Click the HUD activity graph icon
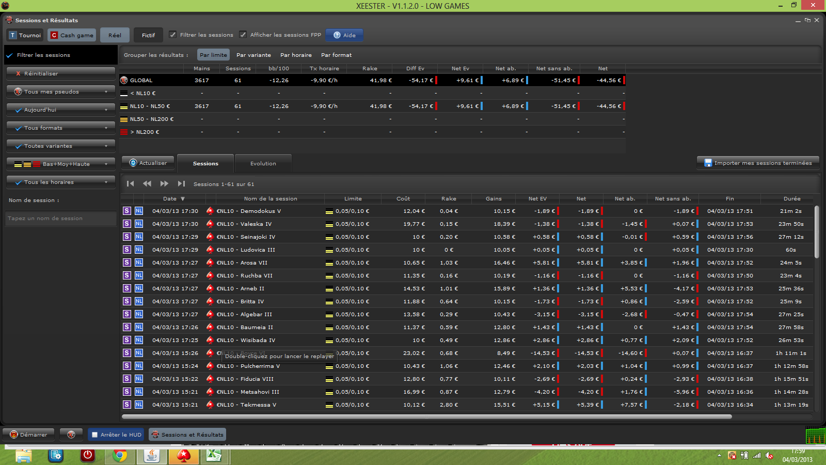Viewport: 826px width, 465px height. point(816,435)
